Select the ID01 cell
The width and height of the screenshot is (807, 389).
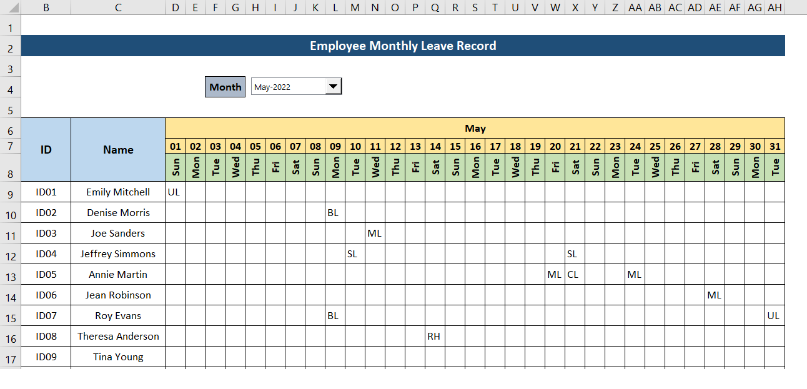click(46, 192)
